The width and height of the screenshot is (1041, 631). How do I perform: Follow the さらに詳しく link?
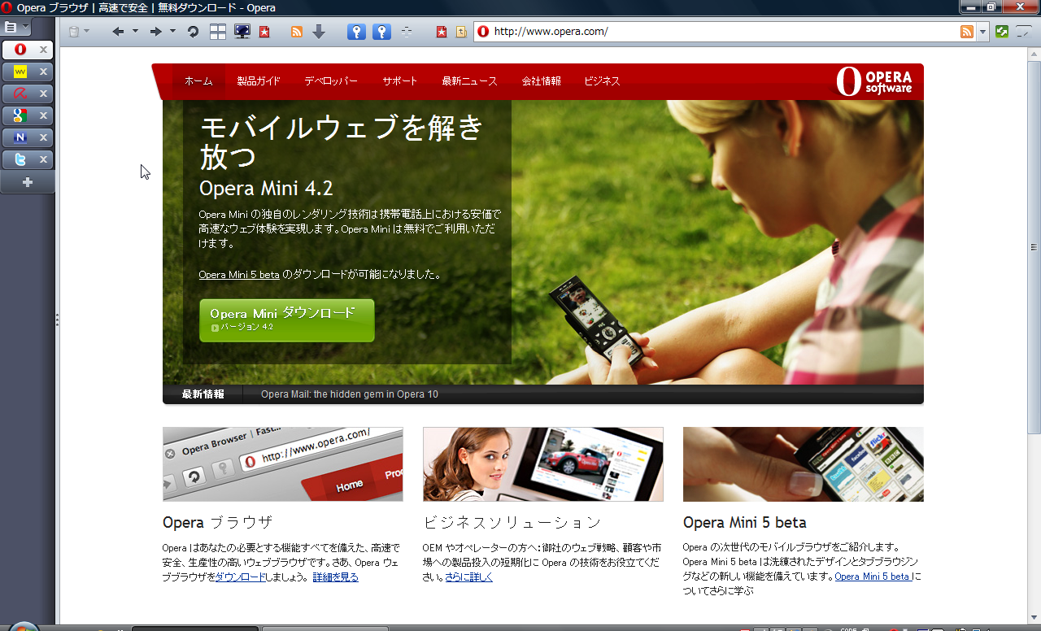469,577
